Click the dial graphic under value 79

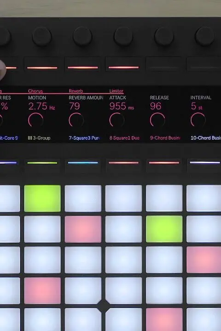pyautogui.click(x=76, y=120)
